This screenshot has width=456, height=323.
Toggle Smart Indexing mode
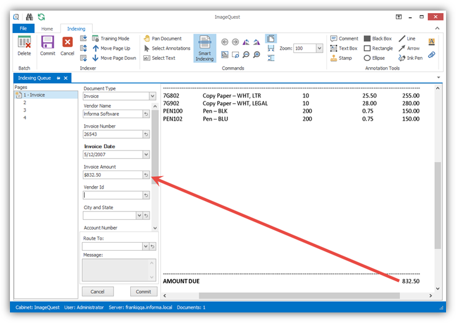[204, 48]
